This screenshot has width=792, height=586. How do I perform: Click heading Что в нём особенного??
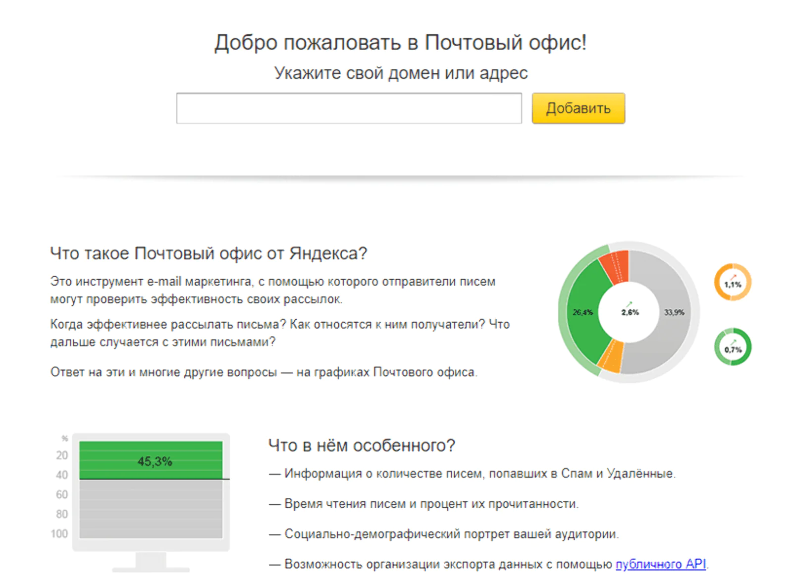361,445
